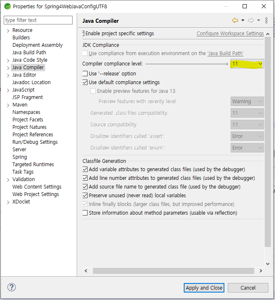Open Preview features severity level Warning dropdown

click(x=247, y=102)
